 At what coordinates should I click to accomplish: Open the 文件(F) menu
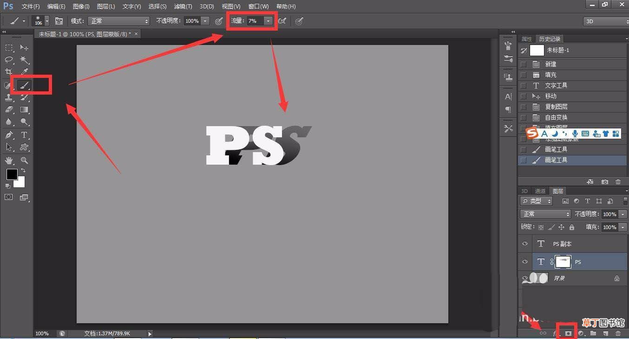pyautogui.click(x=31, y=6)
